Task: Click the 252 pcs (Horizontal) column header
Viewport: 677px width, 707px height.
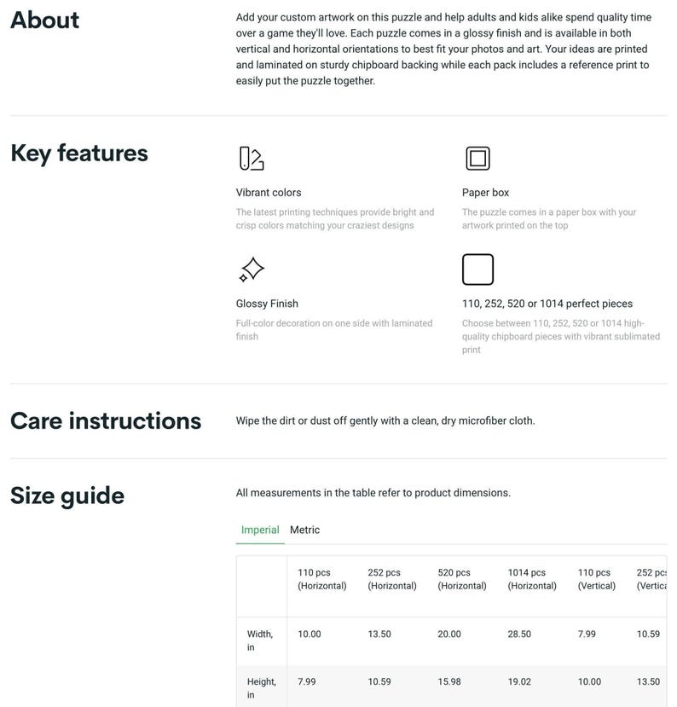Action: [x=391, y=579]
